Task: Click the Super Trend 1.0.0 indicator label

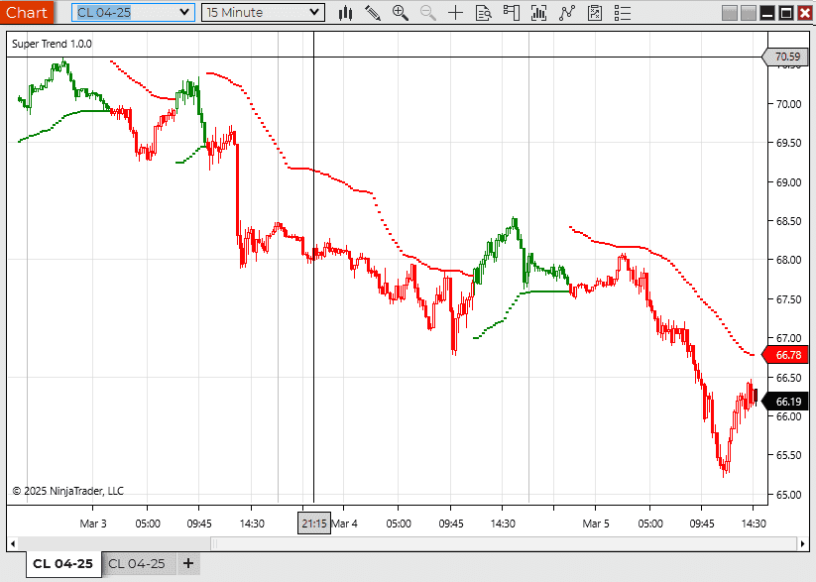Action: pos(52,44)
